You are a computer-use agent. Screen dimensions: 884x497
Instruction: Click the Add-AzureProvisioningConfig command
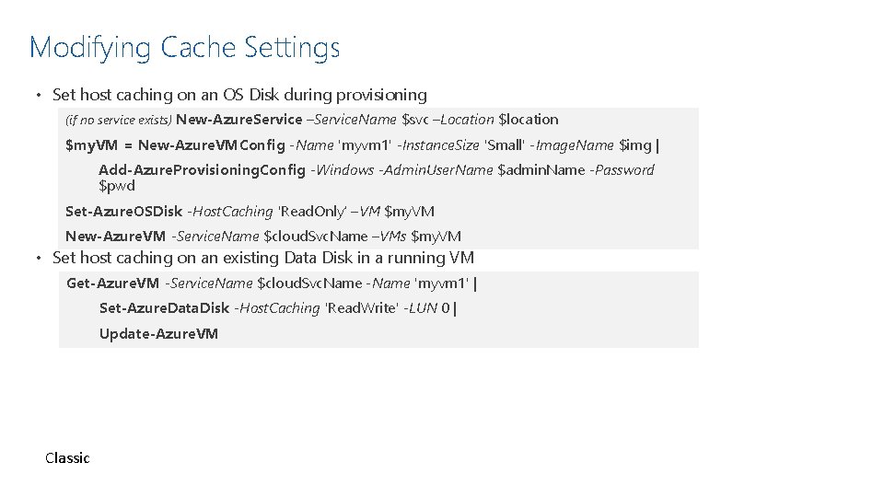point(203,170)
